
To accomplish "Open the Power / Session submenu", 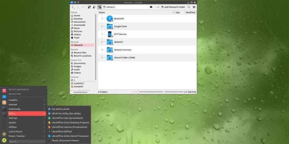I will click(x=27, y=136).
